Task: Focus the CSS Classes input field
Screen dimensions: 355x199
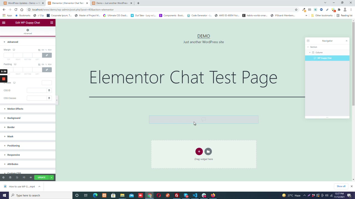Action: pos(37,98)
